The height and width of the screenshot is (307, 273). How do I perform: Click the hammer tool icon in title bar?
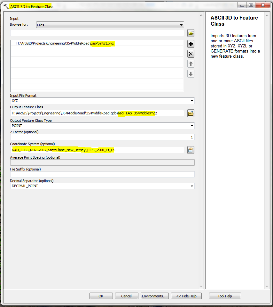(6, 6)
